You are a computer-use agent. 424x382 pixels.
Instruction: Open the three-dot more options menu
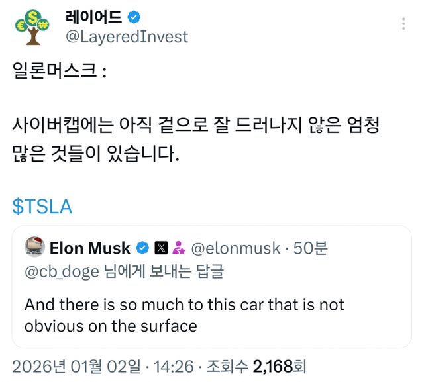coord(403,24)
